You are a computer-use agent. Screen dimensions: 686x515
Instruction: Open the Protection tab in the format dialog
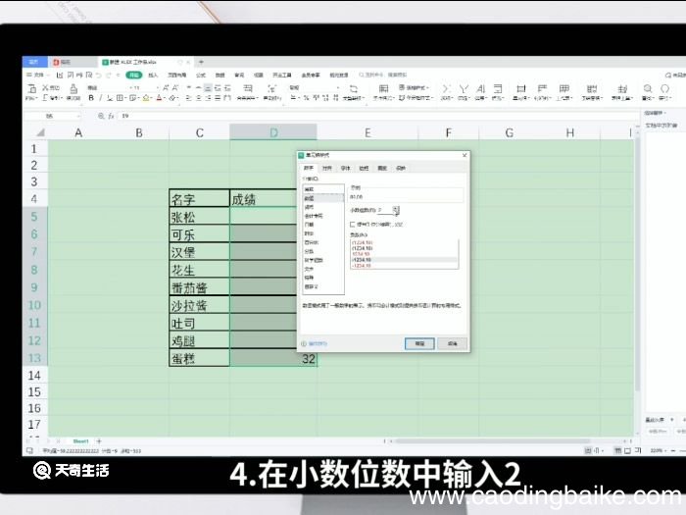[401, 168]
